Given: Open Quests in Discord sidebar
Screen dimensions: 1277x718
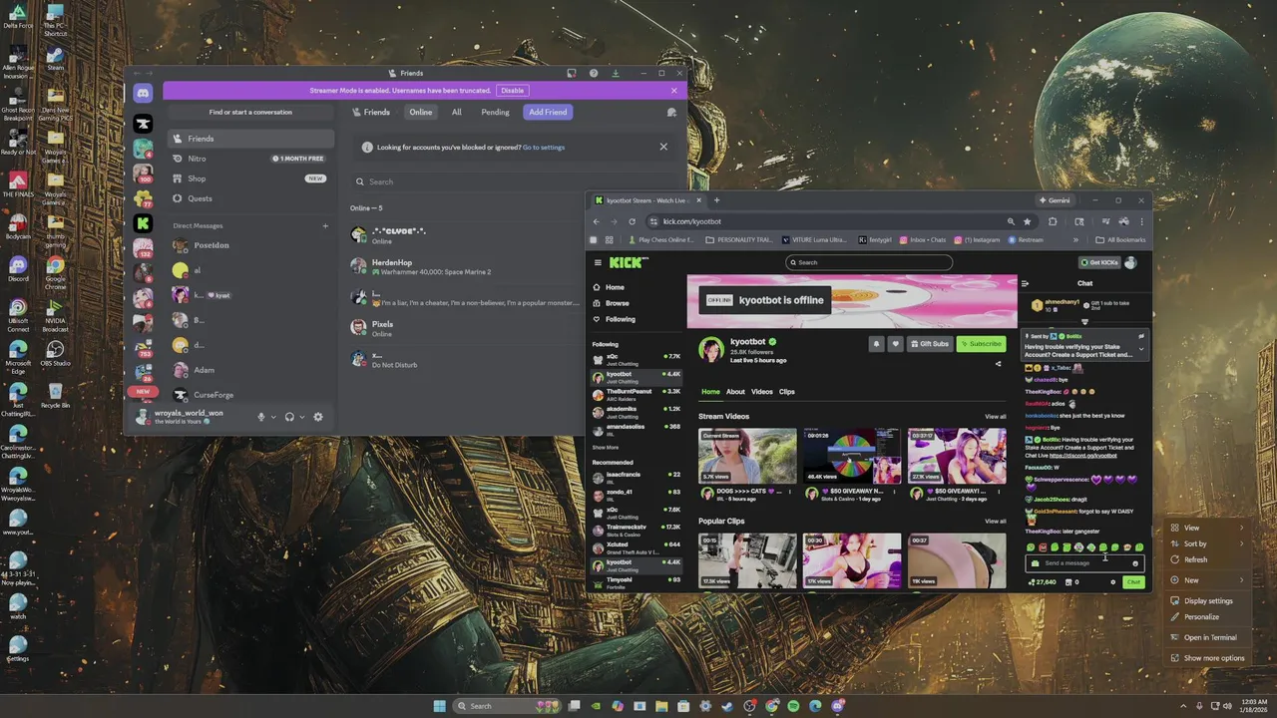Looking at the screenshot, I should coord(250,198).
